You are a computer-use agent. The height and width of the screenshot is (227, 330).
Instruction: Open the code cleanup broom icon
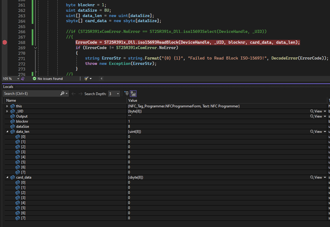(86, 79)
